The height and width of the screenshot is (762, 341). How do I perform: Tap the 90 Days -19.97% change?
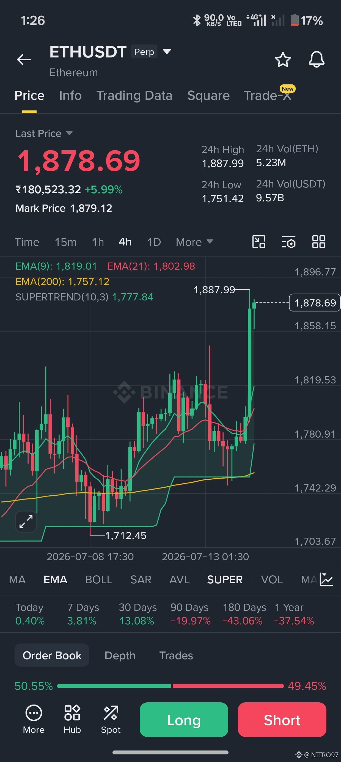[x=190, y=614]
